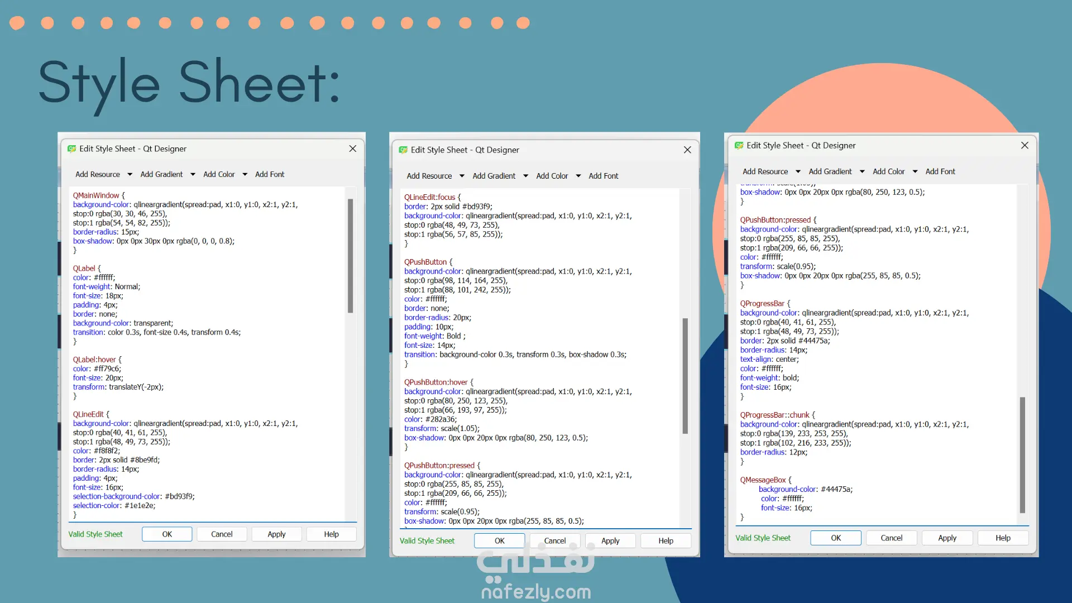Click 'Valid Style Sheet' status in the QLineEdit:focus dialog
Viewport: 1072px width, 603px height.
click(x=427, y=541)
